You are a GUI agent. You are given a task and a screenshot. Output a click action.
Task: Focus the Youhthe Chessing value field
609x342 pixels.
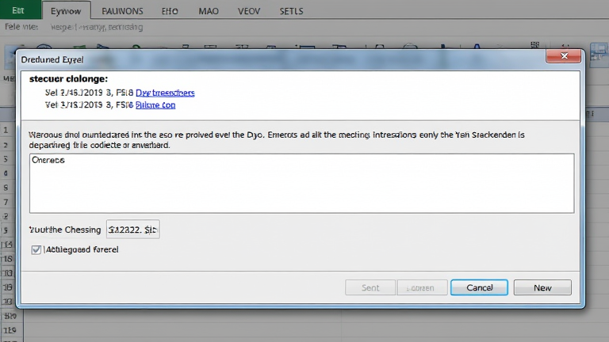tap(133, 230)
